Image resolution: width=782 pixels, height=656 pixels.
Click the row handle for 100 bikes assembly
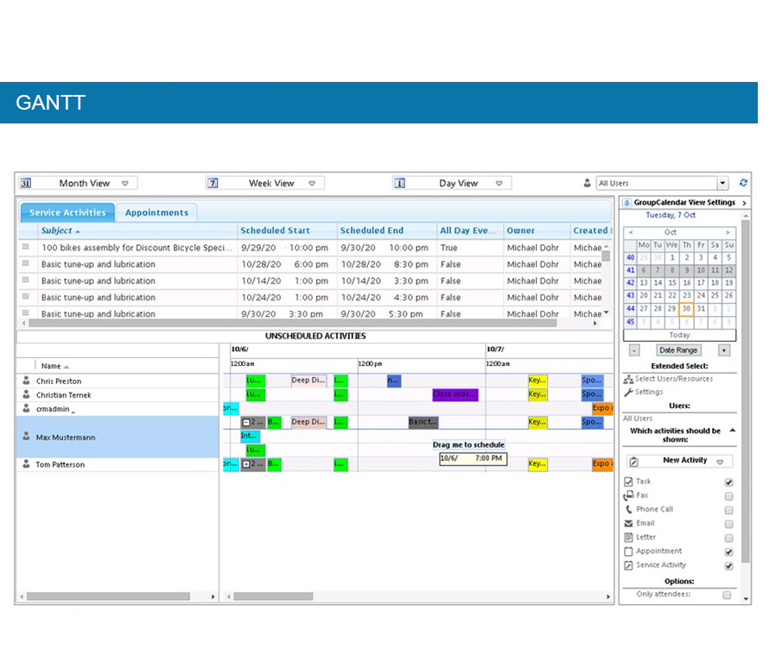(x=26, y=247)
